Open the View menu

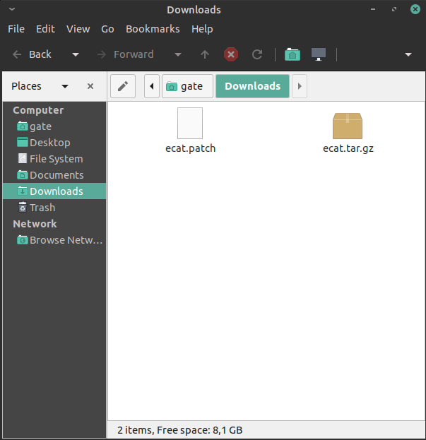pos(78,29)
